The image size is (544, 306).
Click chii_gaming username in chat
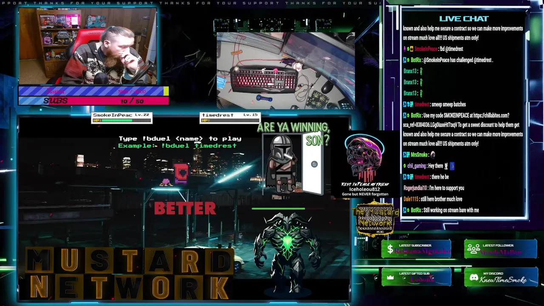[x=417, y=166]
